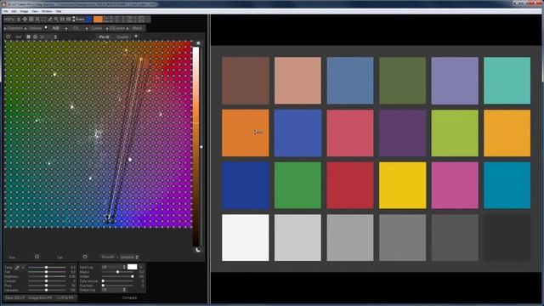544x306 pixels.
Task: Click the reset icon next to Hue
Action: (37, 257)
